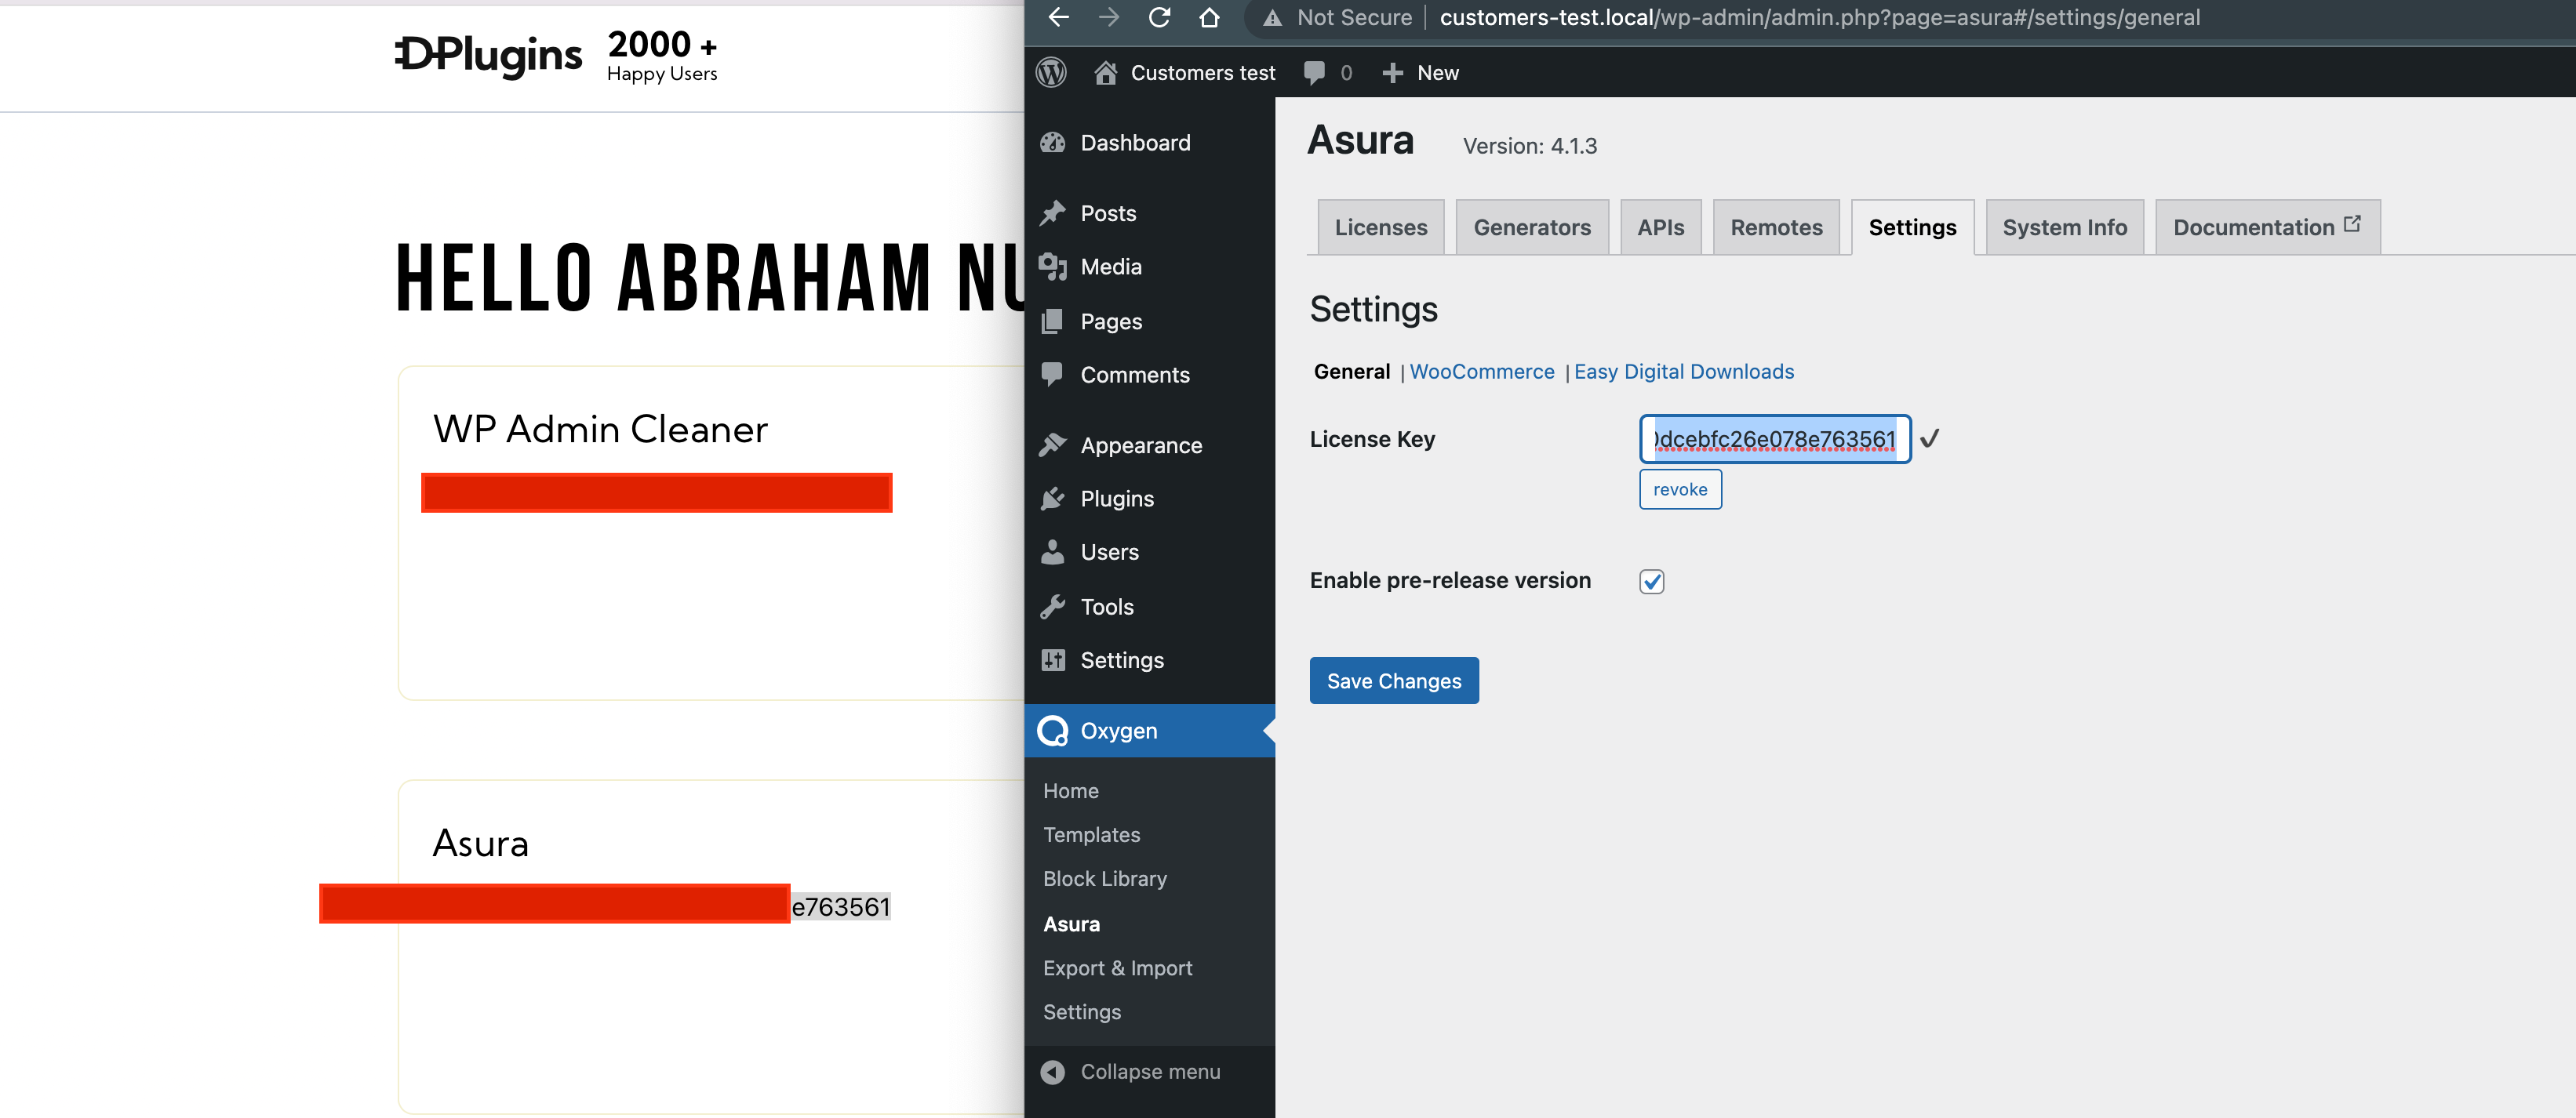Open Export & Import submenu item
This screenshot has width=2576, height=1118.
(1117, 967)
